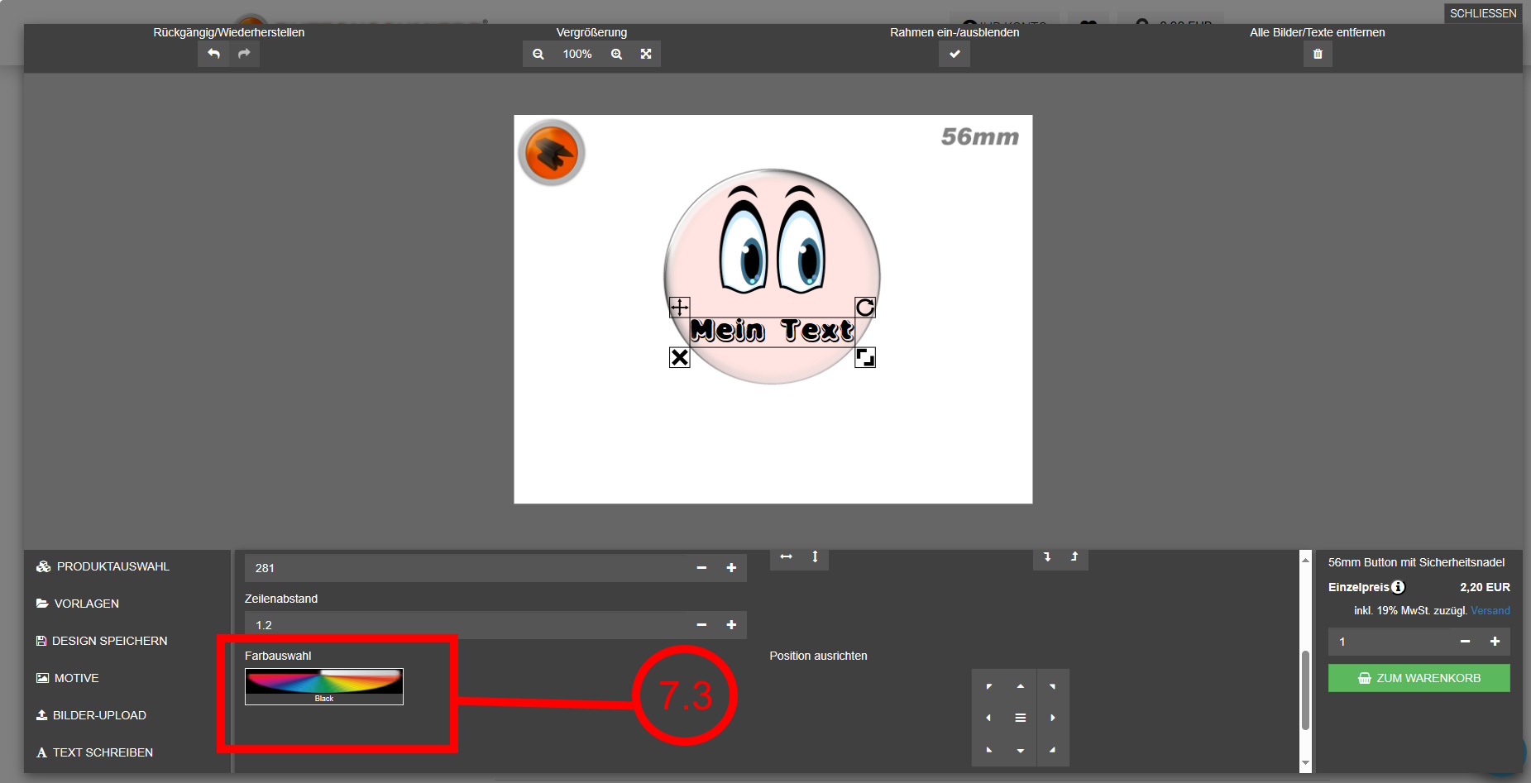Redo the reverted design change
This screenshot has height=783, width=1531.
pos(244,54)
